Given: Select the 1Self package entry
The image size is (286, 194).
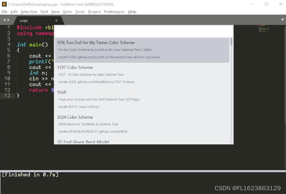Looking at the screenshot, I should [142, 100].
